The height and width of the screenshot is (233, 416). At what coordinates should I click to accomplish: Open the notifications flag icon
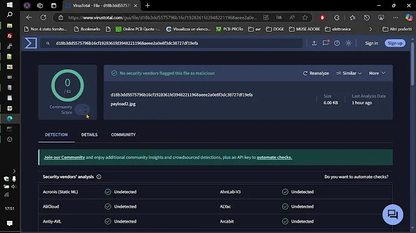(x=325, y=43)
